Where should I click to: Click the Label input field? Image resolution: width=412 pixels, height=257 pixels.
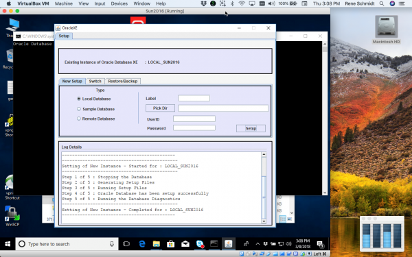[x=194, y=98]
